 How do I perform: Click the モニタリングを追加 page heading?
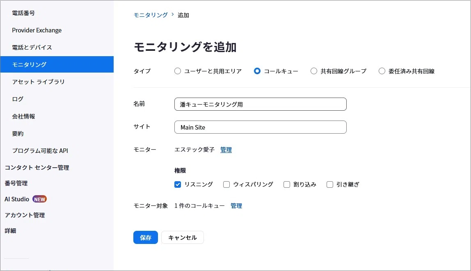pyautogui.click(x=185, y=47)
